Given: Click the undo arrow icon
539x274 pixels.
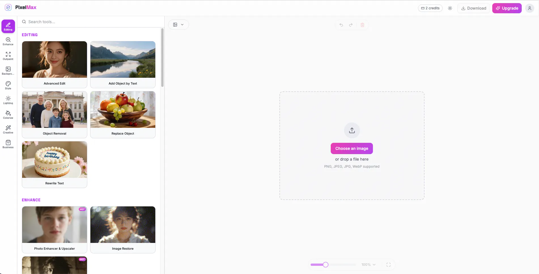Looking at the screenshot, I should pyautogui.click(x=341, y=25).
